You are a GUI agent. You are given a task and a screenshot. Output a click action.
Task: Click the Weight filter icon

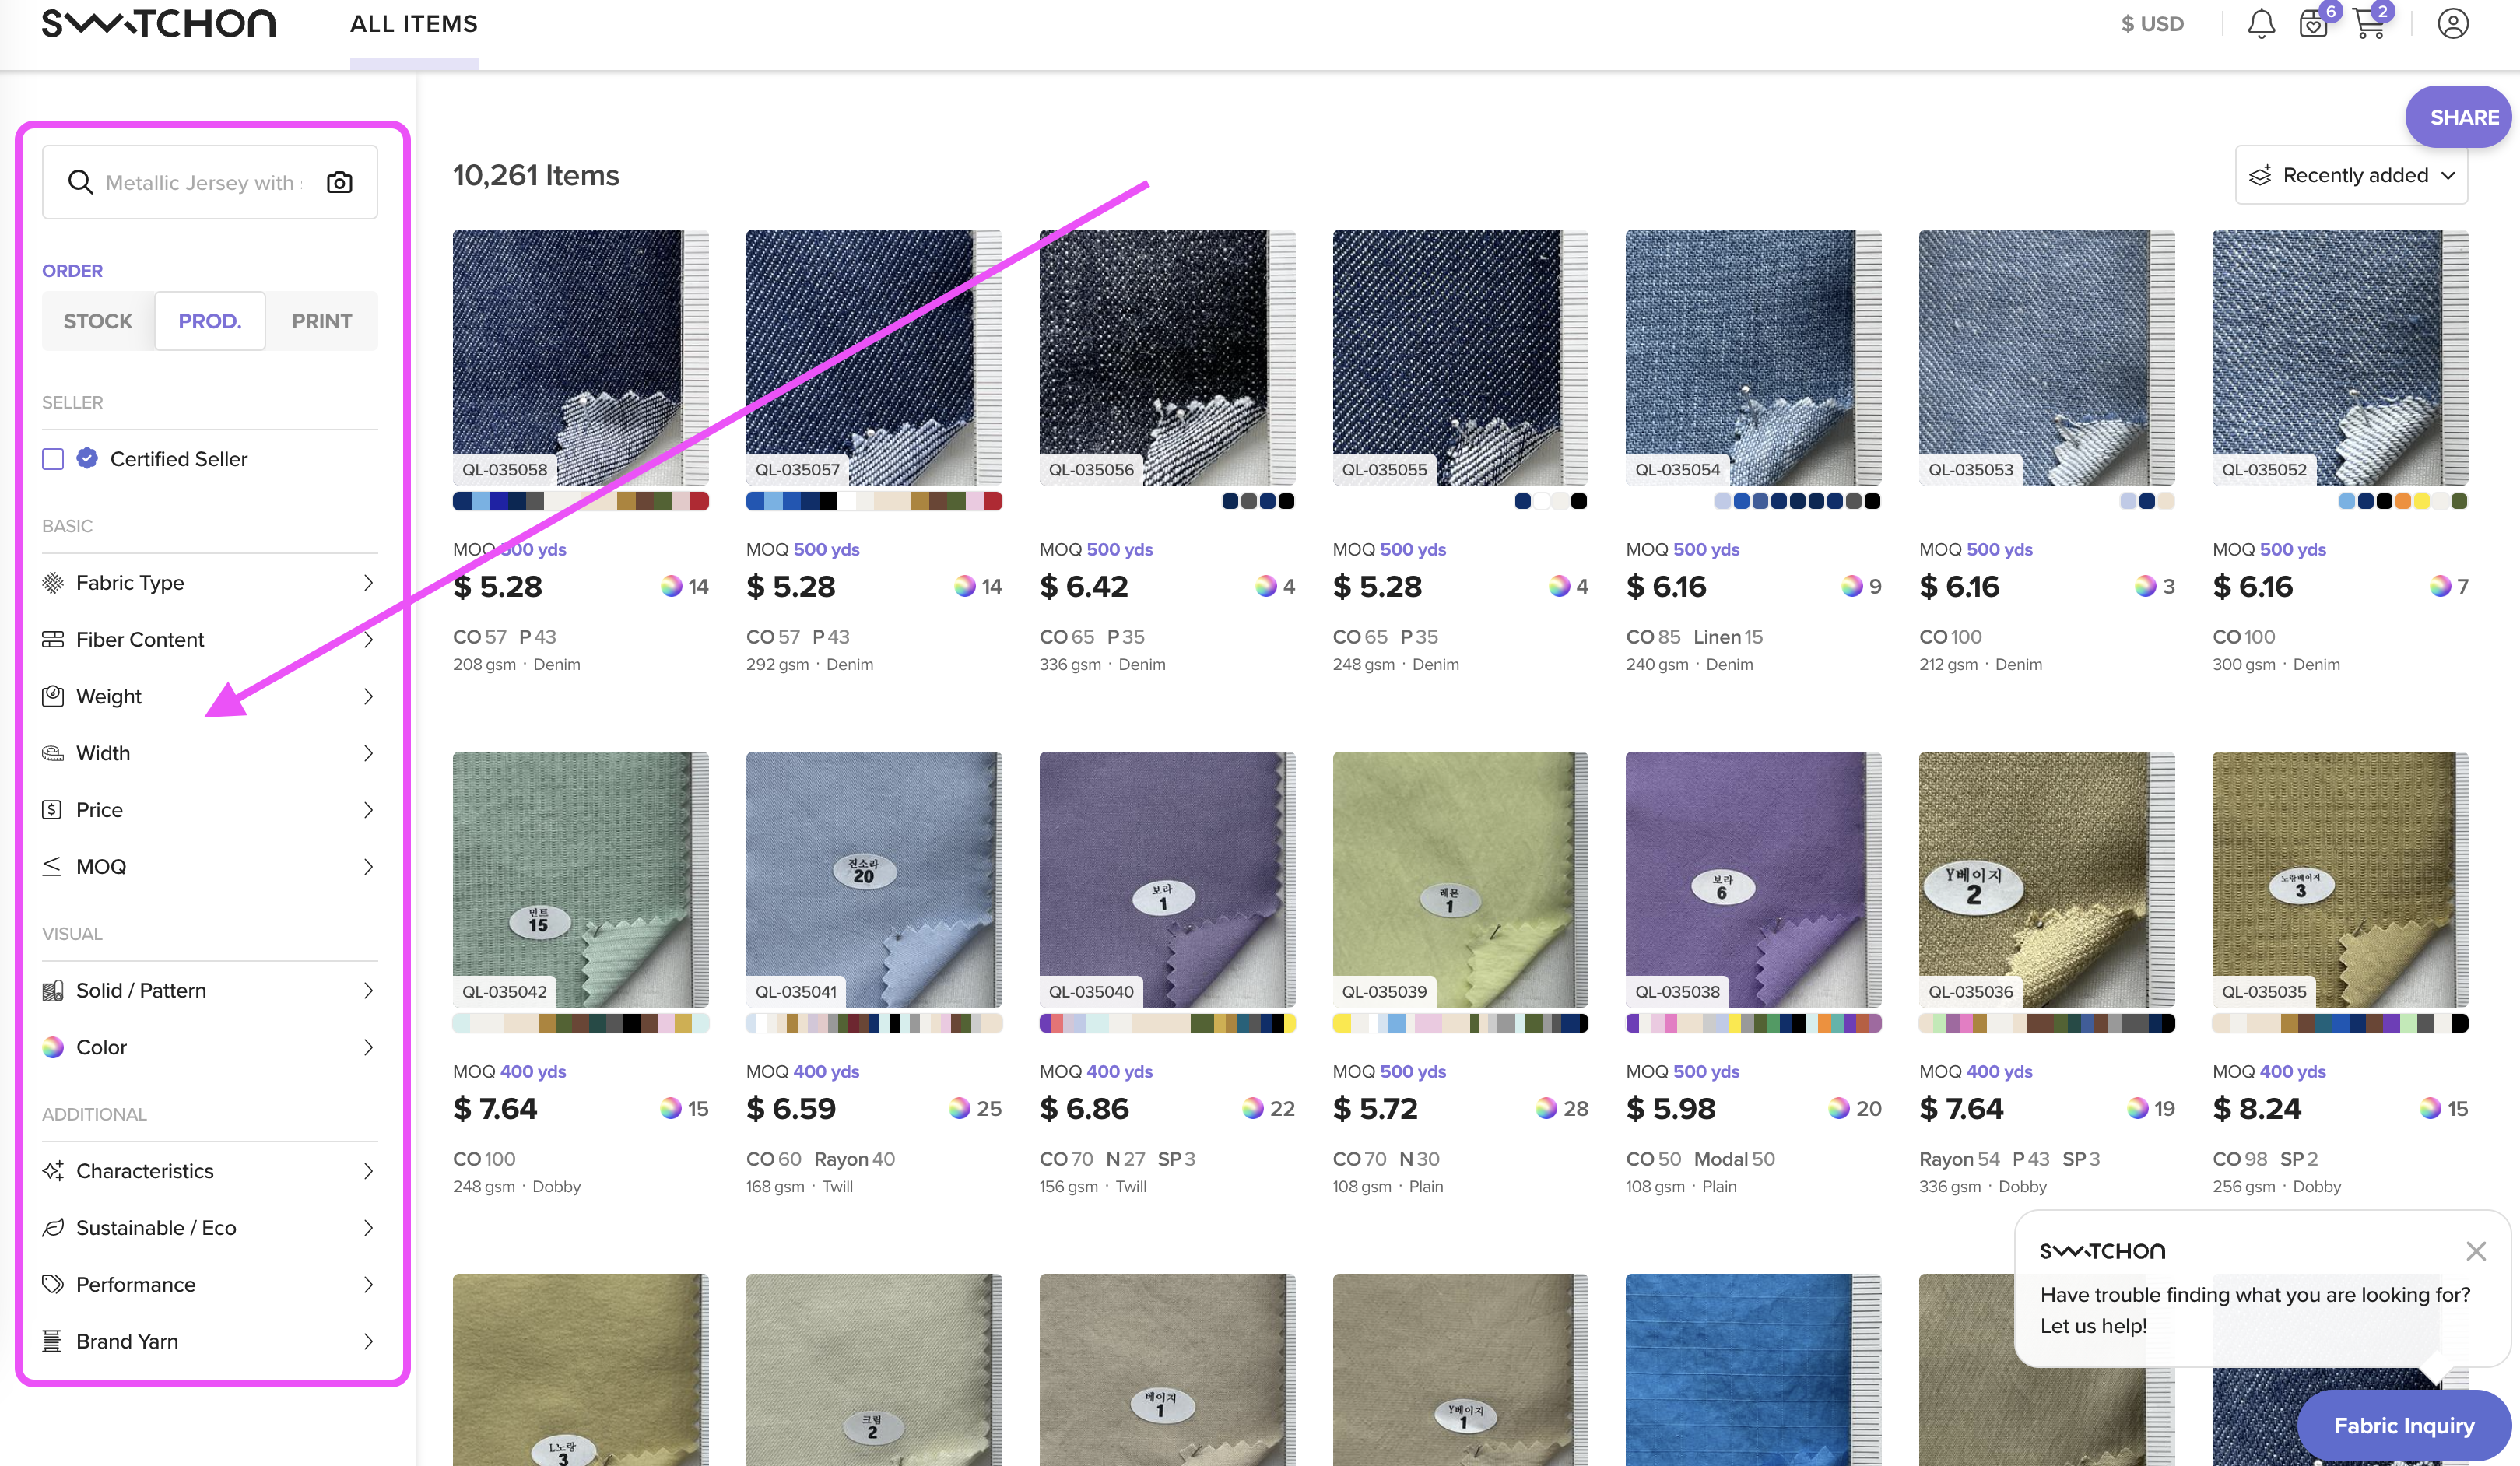tap(53, 696)
